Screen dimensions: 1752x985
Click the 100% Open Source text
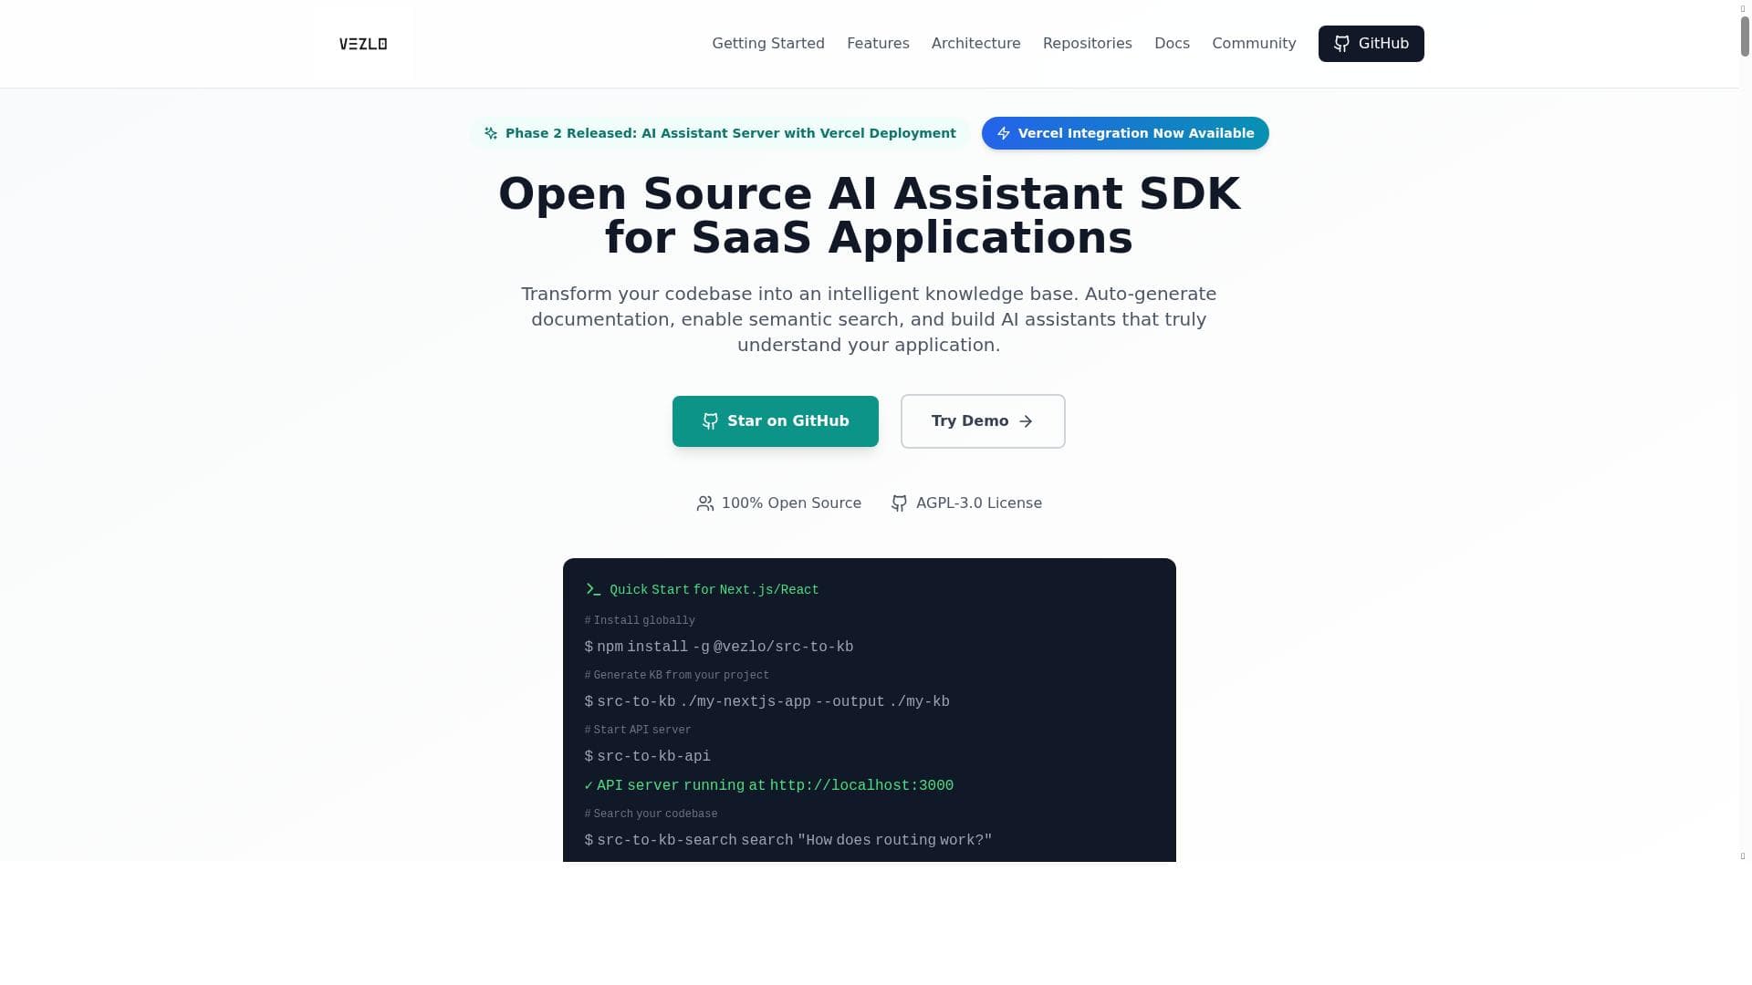(x=791, y=503)
